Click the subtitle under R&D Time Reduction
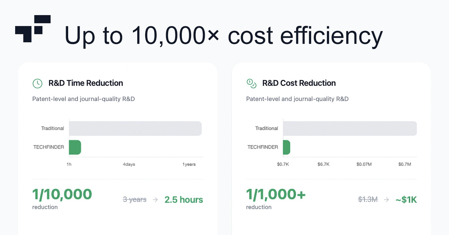The height and width of the screenshot is (235, 449). point(84,99)
